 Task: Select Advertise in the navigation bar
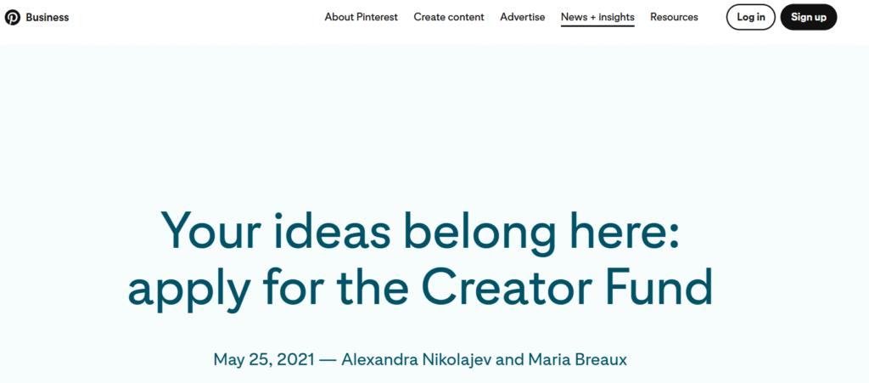point(523,17)
